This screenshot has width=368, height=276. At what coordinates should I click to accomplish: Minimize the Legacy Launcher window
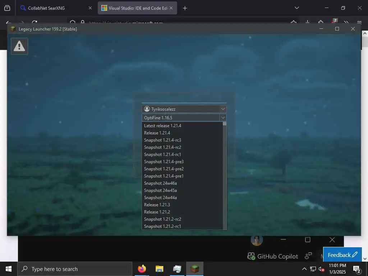(x=321, y=29)
